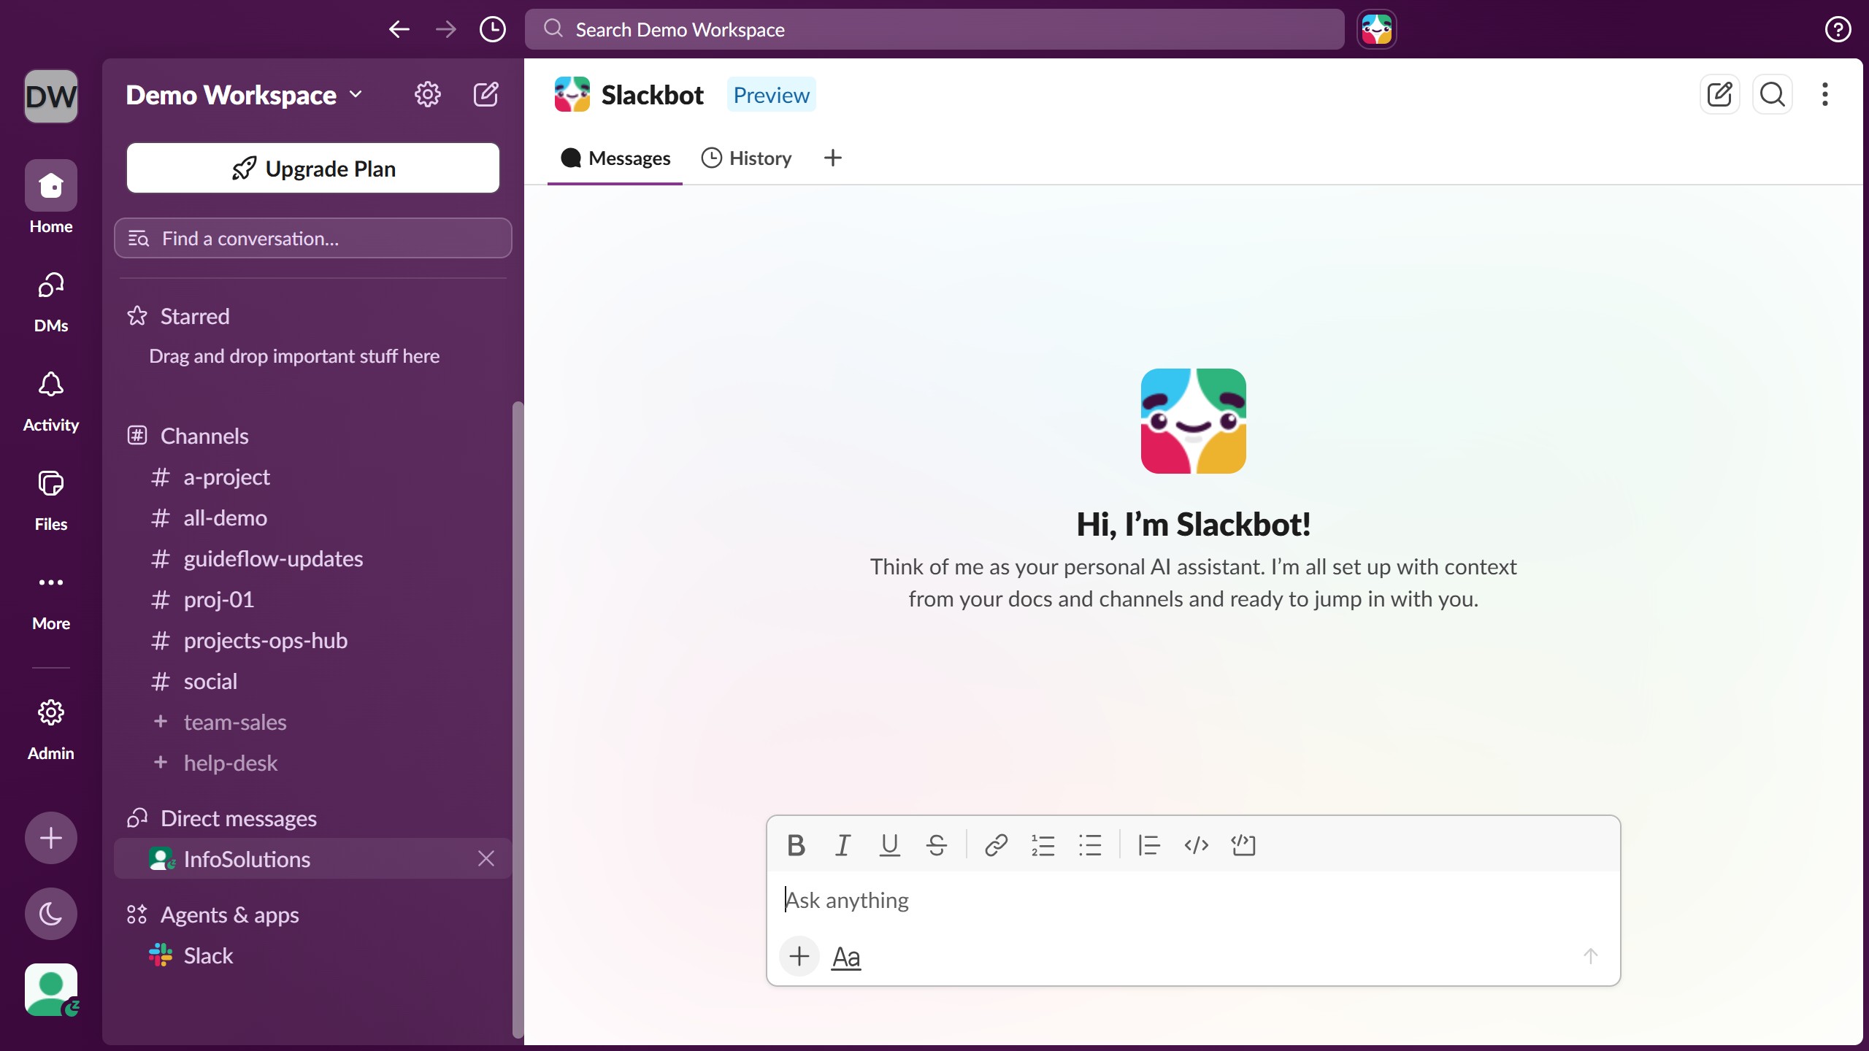Open Files in the left rail

click(51, 500)
